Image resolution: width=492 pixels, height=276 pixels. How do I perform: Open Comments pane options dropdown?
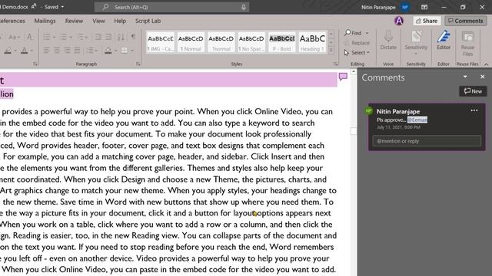465,77
